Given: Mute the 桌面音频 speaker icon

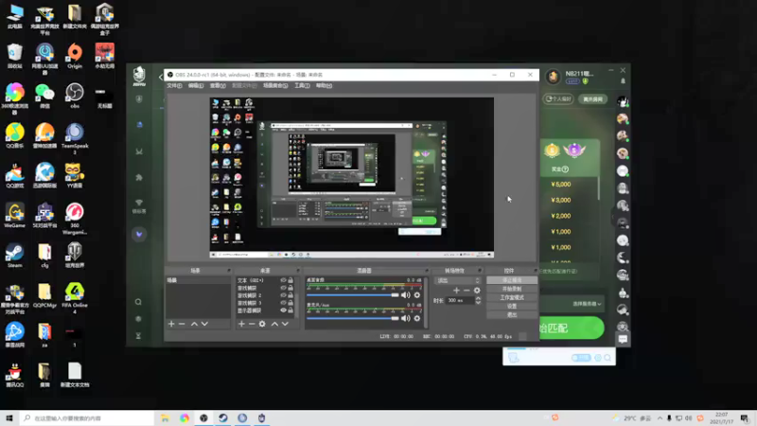Looking at the screenshot, I should [x=406, y=295].
